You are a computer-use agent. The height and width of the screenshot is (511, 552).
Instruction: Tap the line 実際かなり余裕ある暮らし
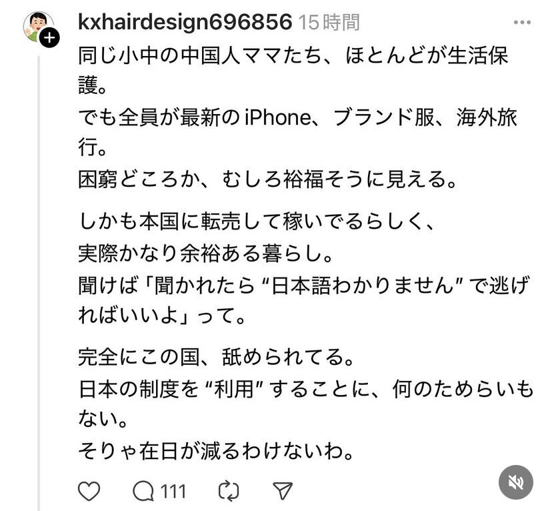coord(205,253)
